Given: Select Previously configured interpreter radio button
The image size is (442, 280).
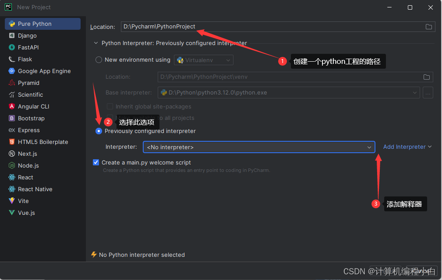Looking at the screenshot, I should coord(99,131).
